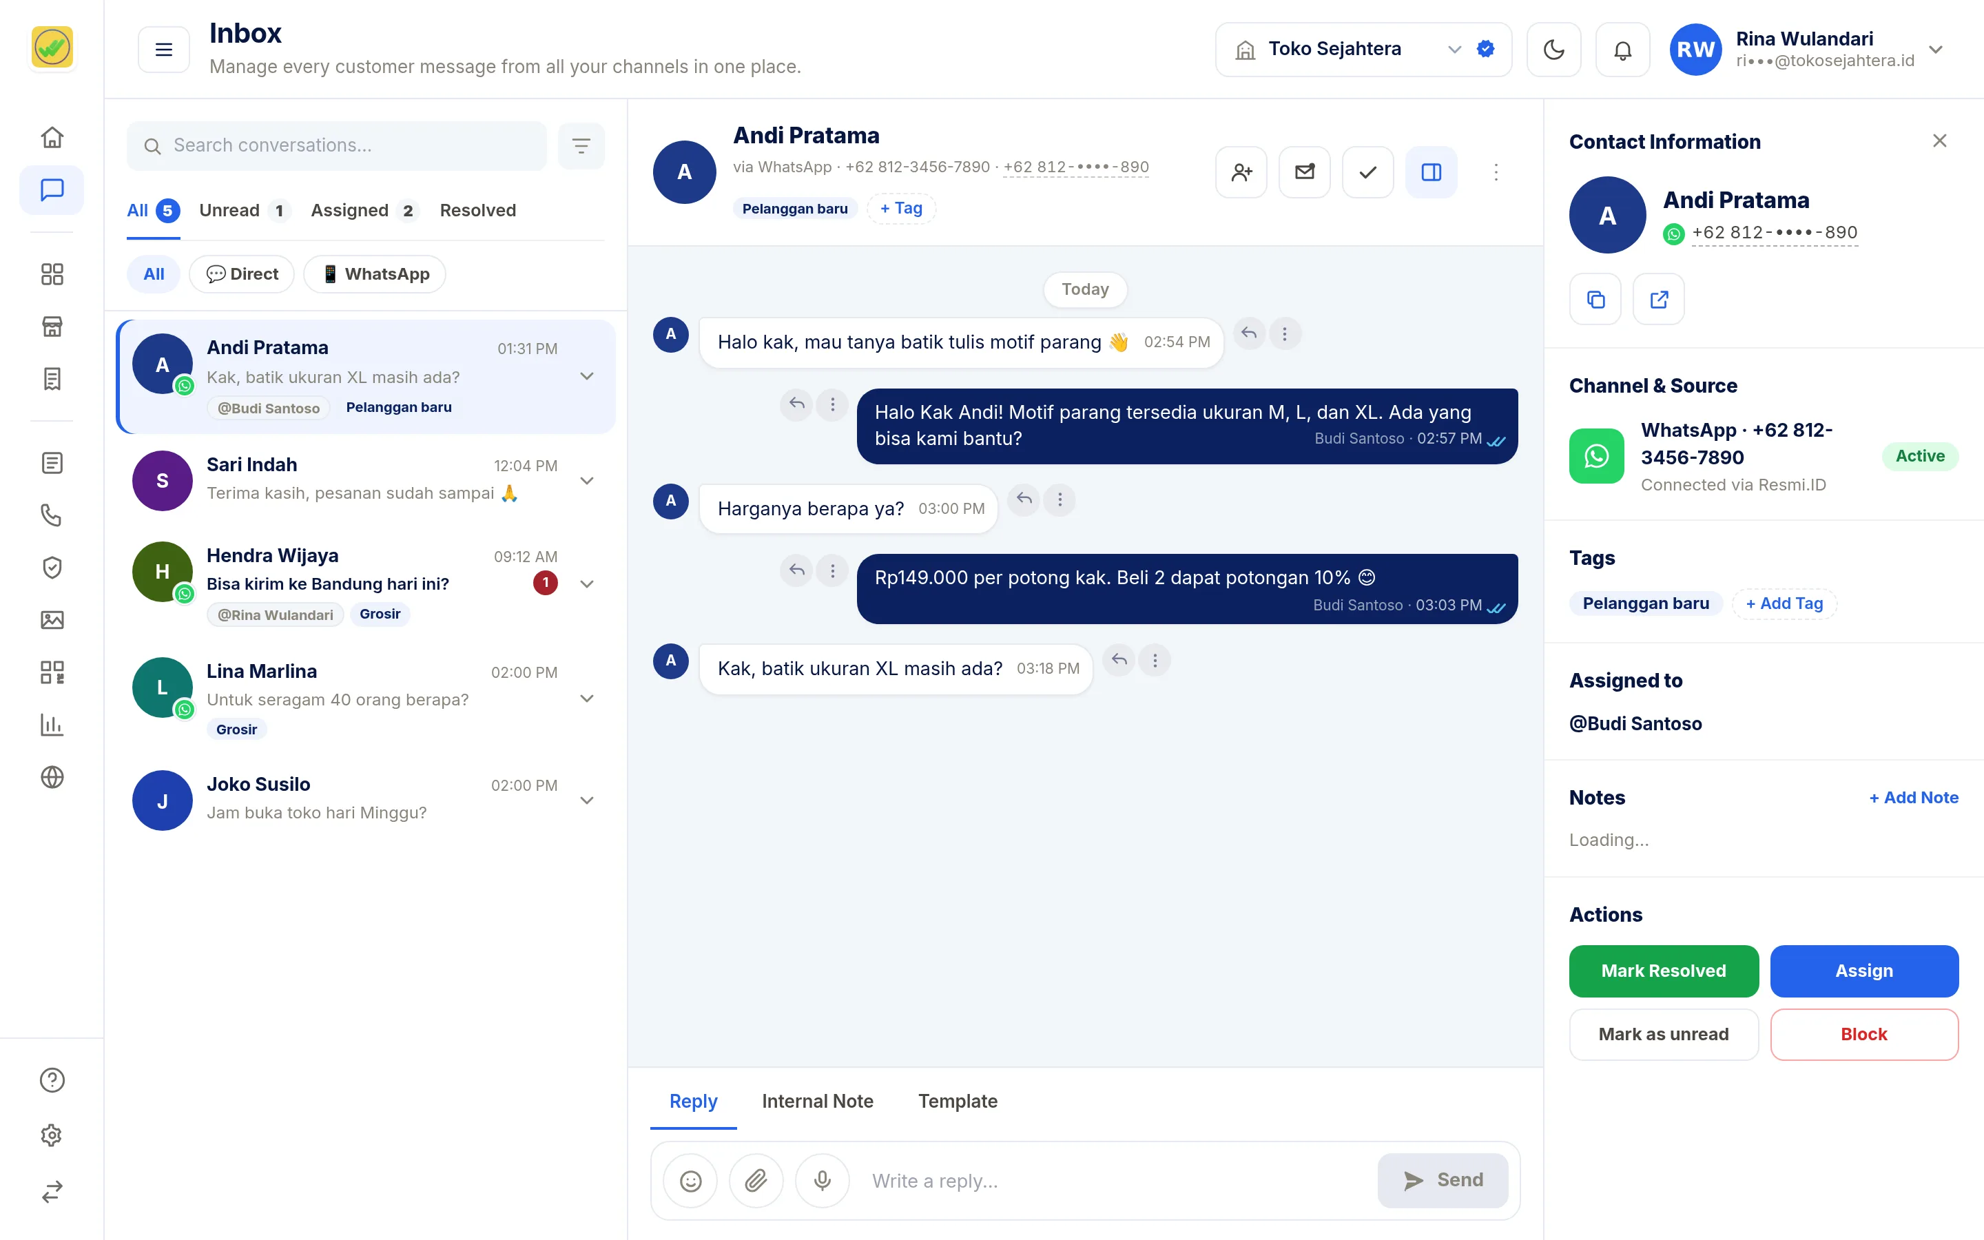The height and width of the screenshot is (1240, 1984).
Task: Open the store icon in sidebar
Action: 52,327
